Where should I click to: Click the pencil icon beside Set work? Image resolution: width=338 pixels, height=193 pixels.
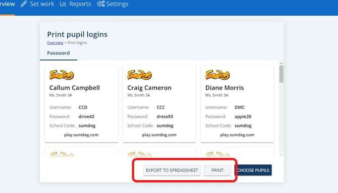coord(24,4)
